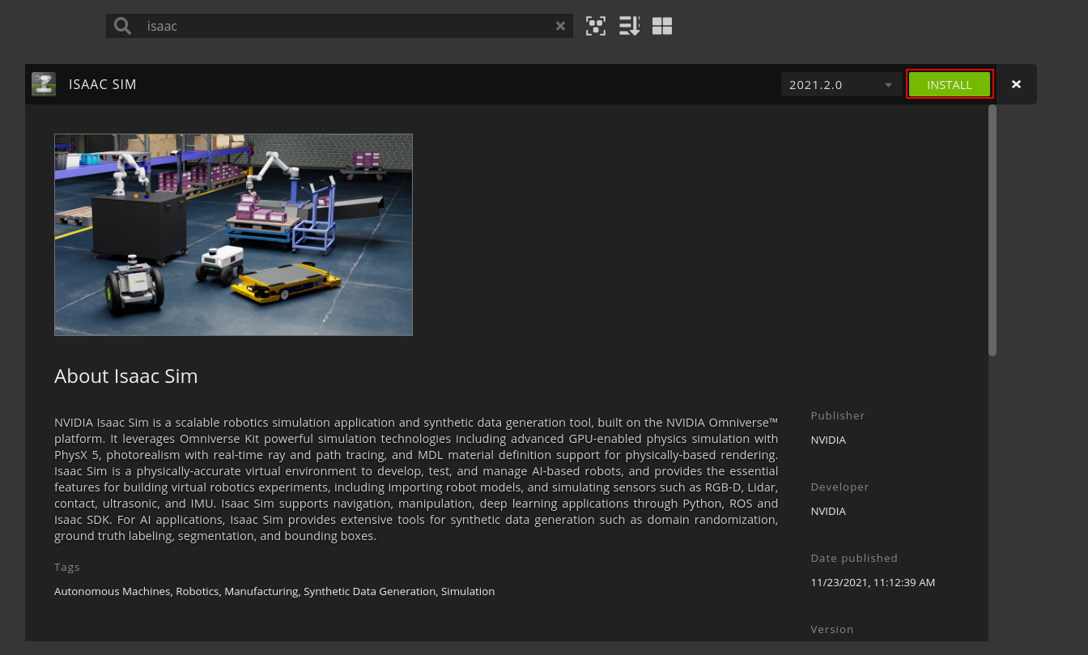Click the 'Developer' label
The height and width of the screenshot is (655, 1088).
(x=840, y=487)
